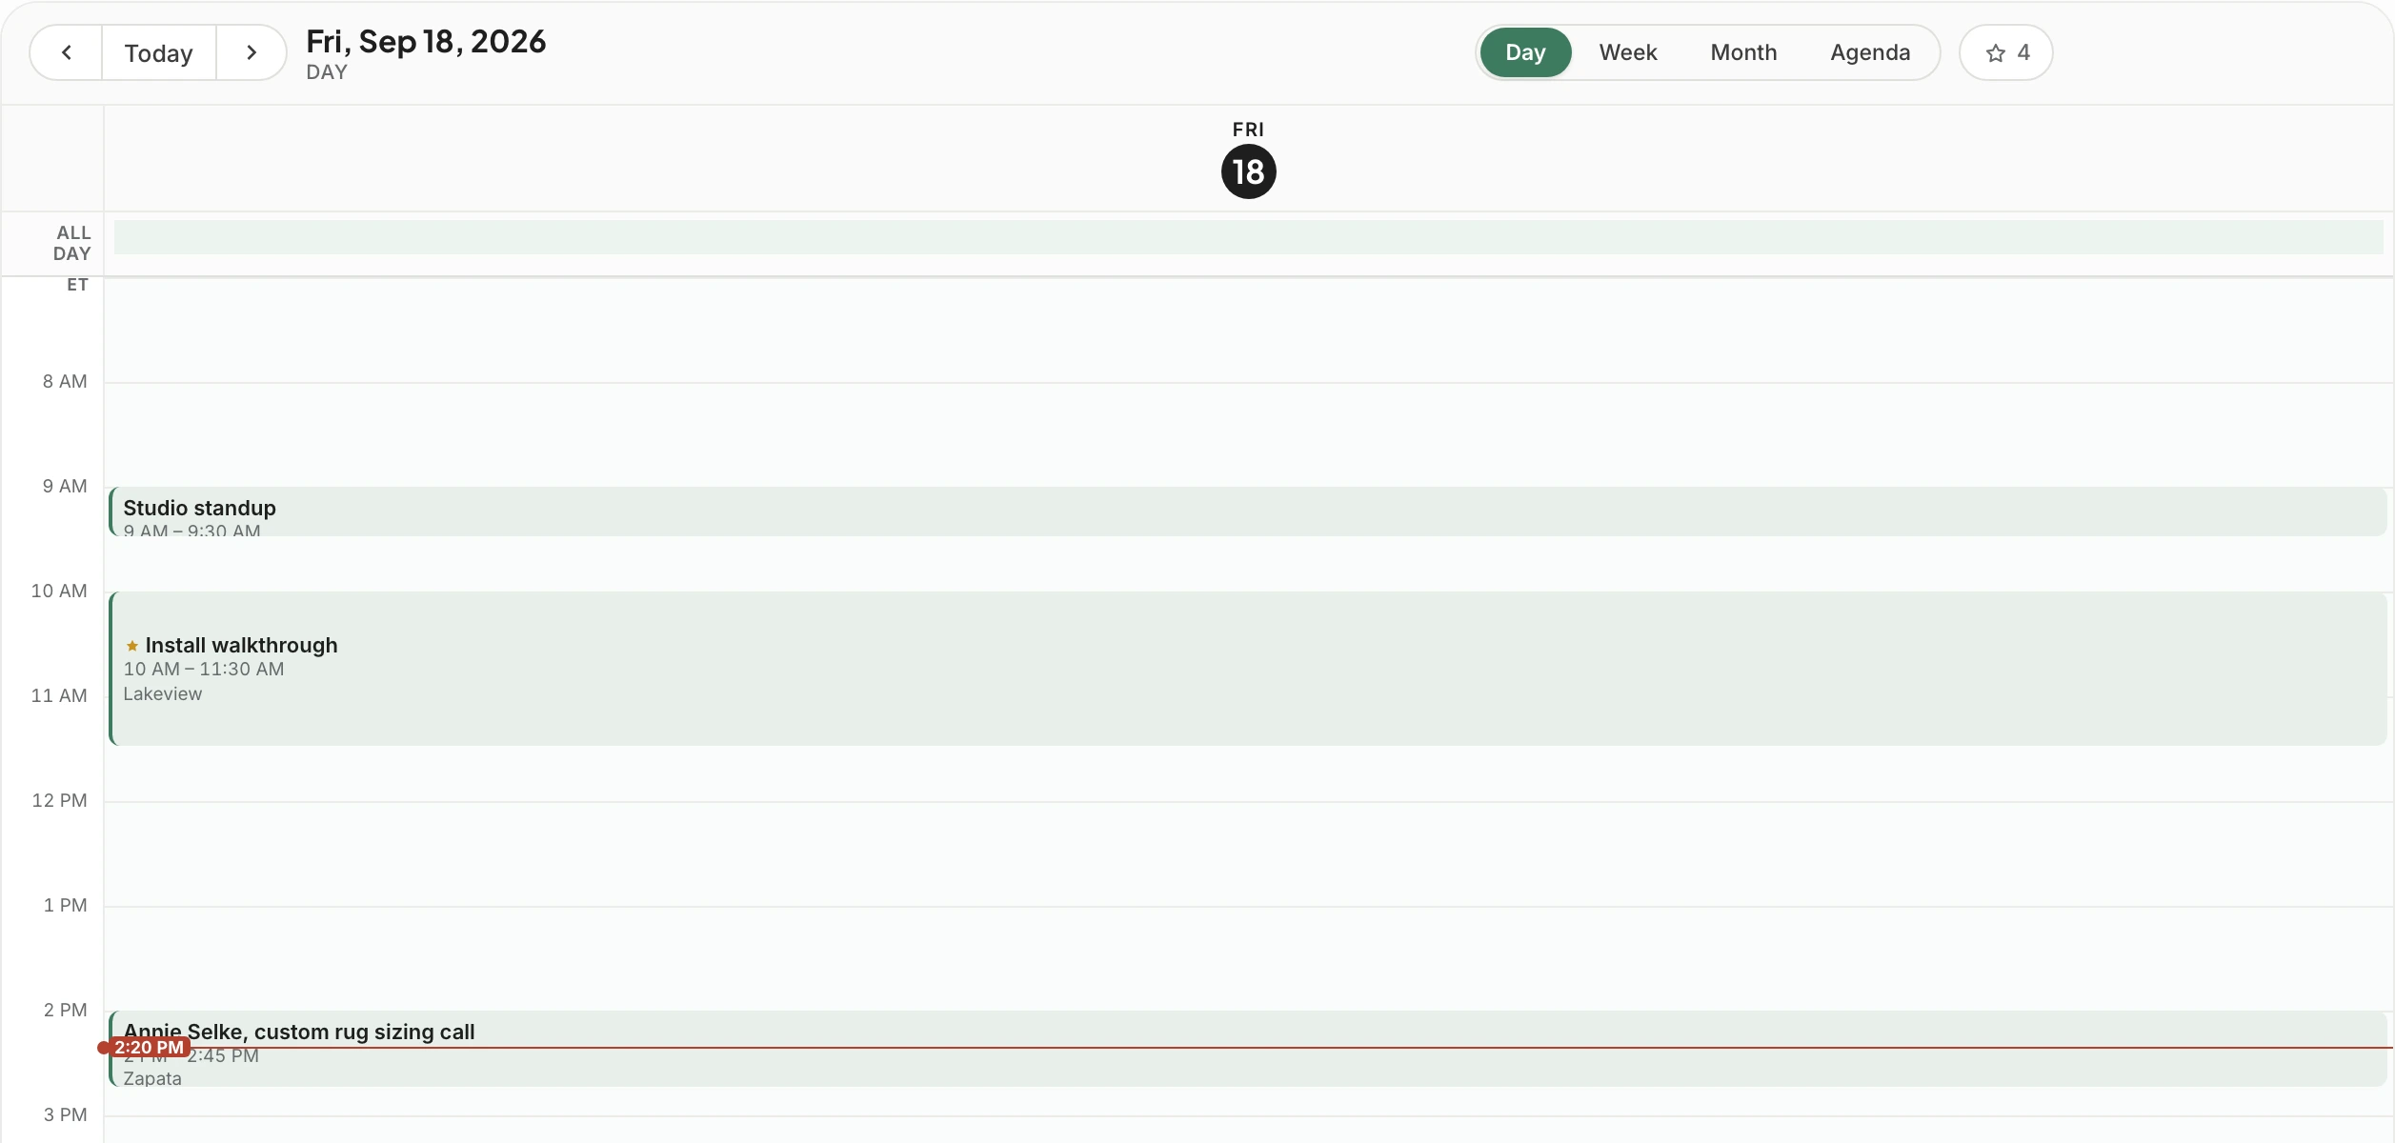Click the star on Install walkthrough

[x=132, y=646]
